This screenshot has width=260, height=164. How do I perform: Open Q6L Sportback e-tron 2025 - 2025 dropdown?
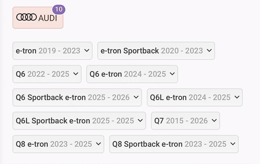pos(79,121)
